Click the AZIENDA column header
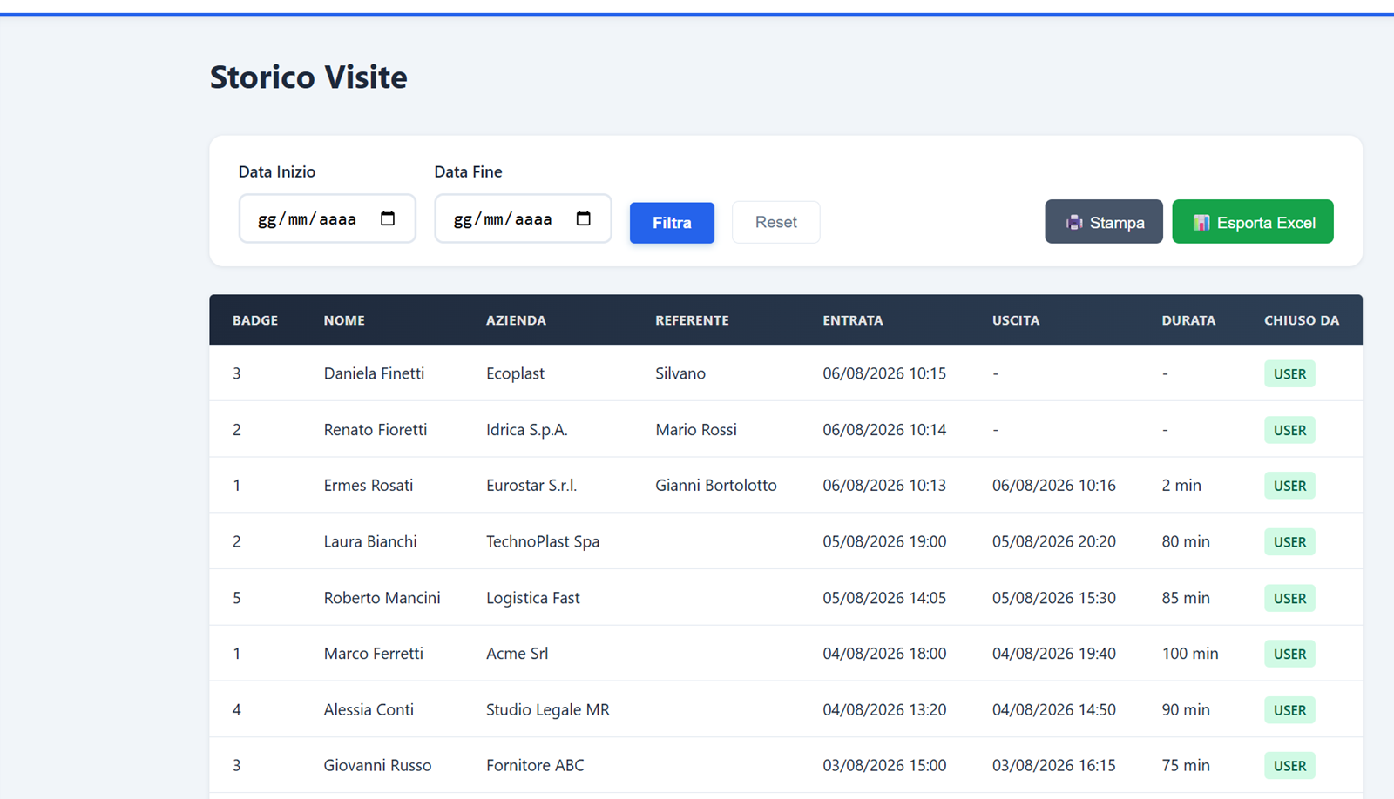This screenshot has height=799, width=1394. [x=516, y=320]
